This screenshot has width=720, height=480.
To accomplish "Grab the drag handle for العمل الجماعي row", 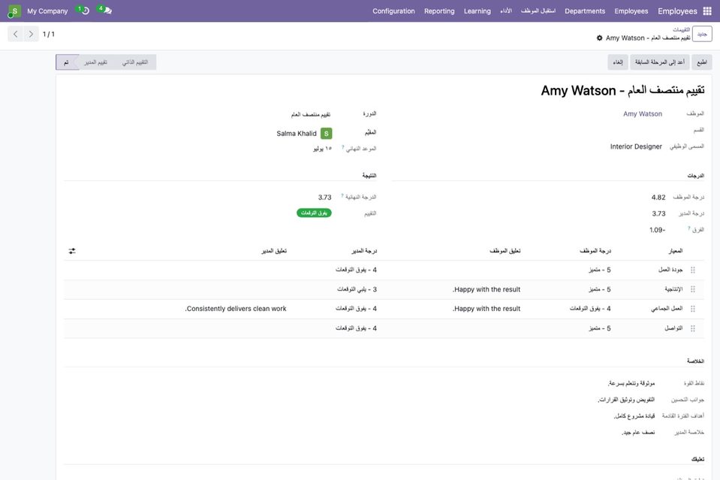I will [x=693, y=309].
